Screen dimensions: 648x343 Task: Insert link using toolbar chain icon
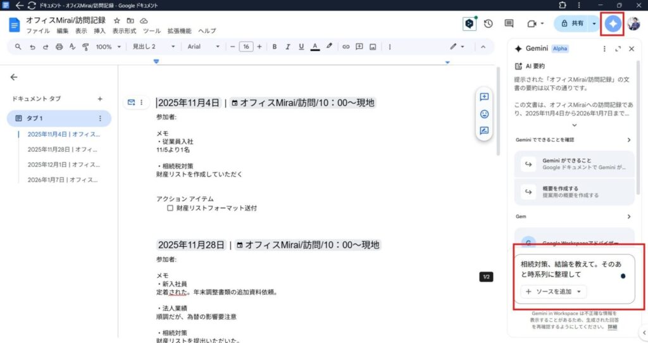click(346, 47)
